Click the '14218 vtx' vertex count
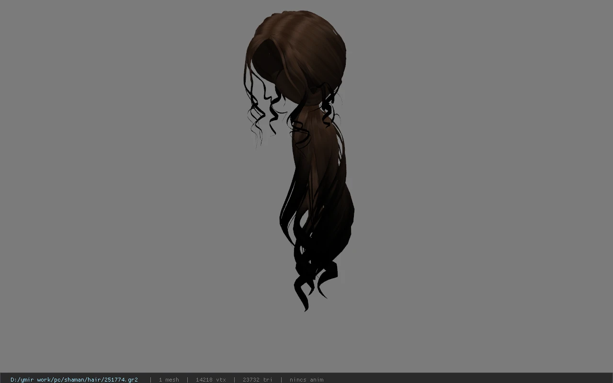Viewport: 613px width, 383px height. [x=211, y=380]
